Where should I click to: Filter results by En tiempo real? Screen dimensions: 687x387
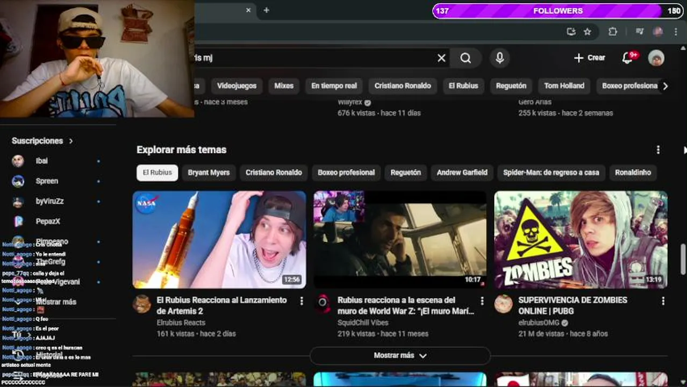click(334, 86)
